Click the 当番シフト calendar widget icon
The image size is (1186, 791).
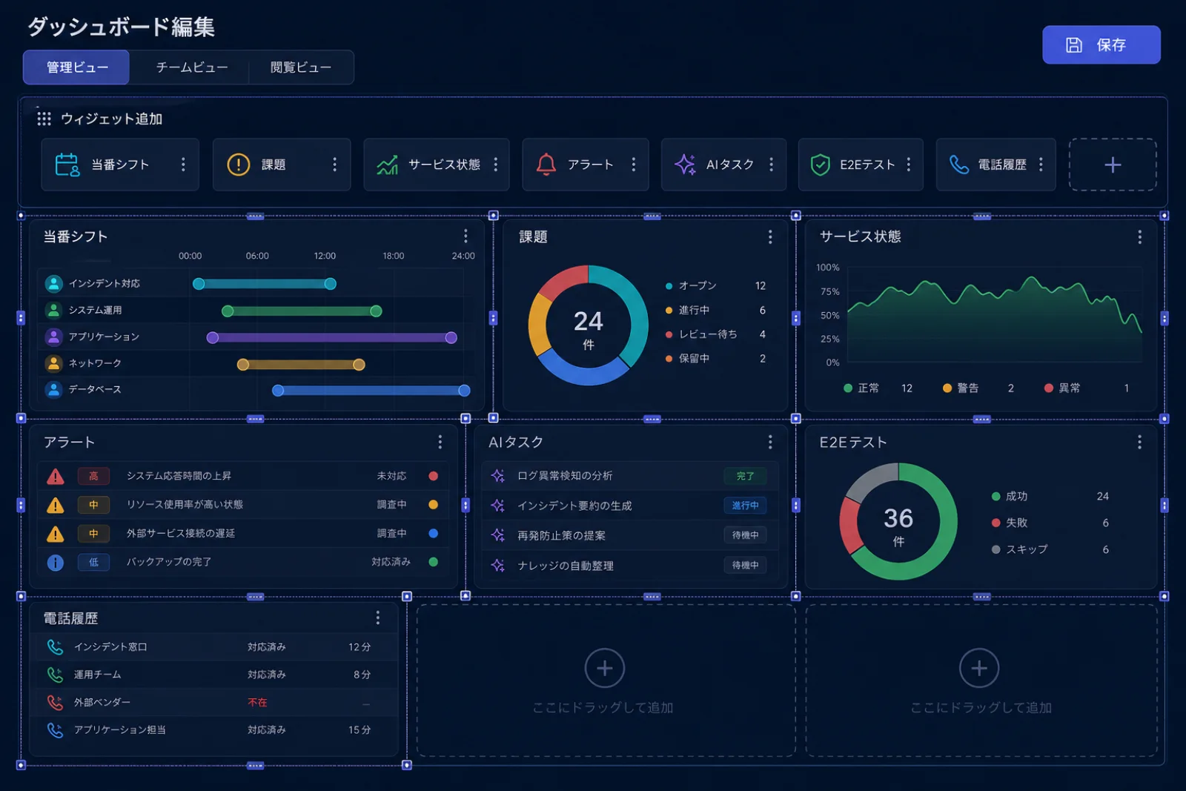67,165
